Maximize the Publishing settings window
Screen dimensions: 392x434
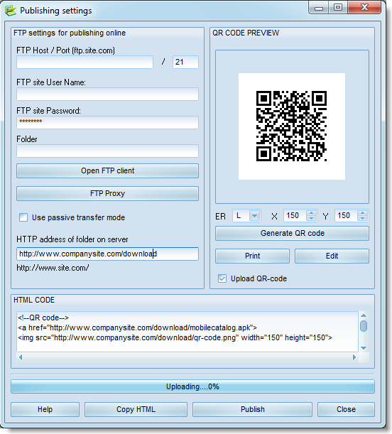pos(338,8)
